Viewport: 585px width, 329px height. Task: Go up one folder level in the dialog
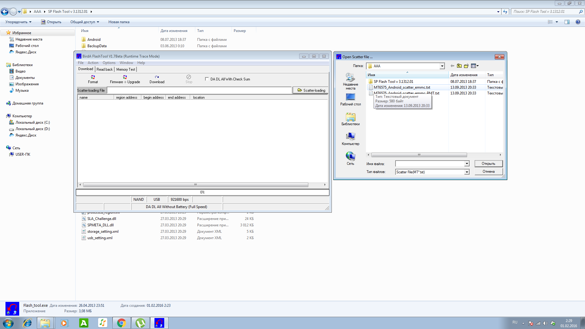pos(459,66)
